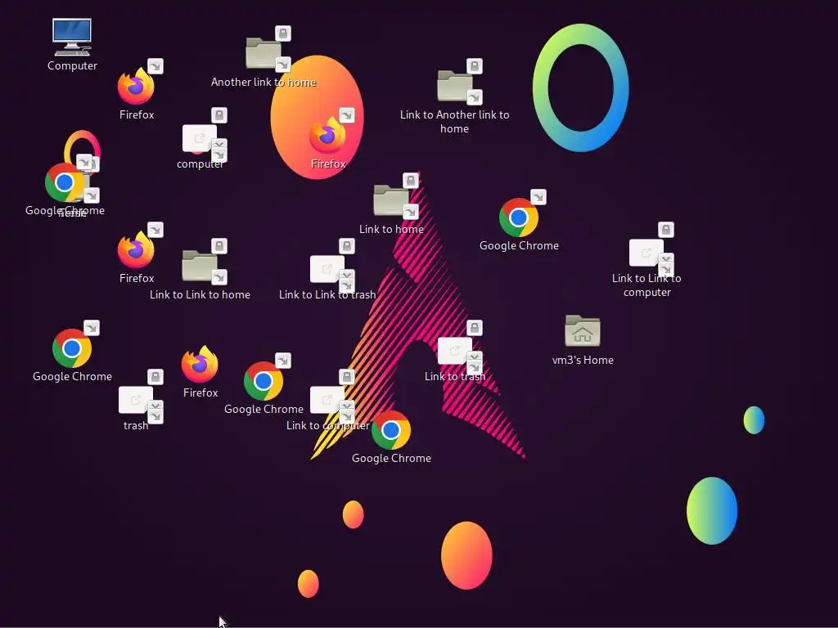Select Google Chrome icon below 'Link to computer'

pos(391,430)
